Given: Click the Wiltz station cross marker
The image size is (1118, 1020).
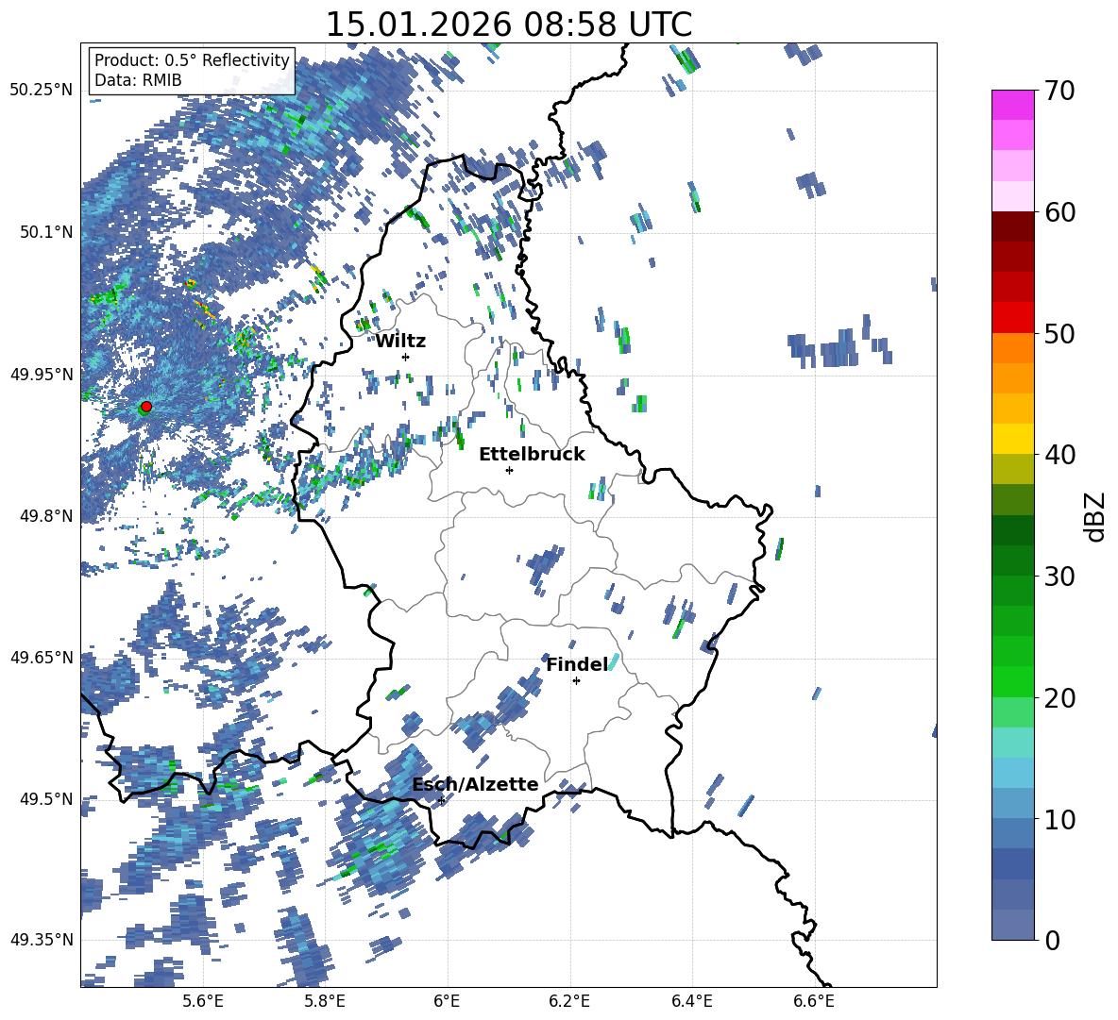Looking at the screenshot, I should pos(406,357).
